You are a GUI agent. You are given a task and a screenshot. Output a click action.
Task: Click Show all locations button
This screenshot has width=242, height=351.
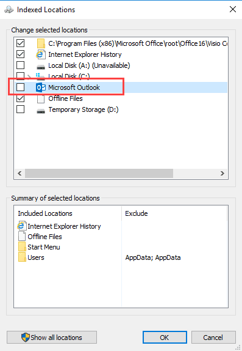(52, 337)
